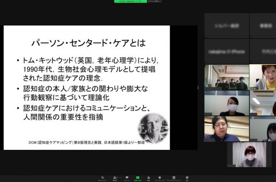
Task: Click muted mic icon on nakajima iPhone tile
Action: [x=205, y=62]
